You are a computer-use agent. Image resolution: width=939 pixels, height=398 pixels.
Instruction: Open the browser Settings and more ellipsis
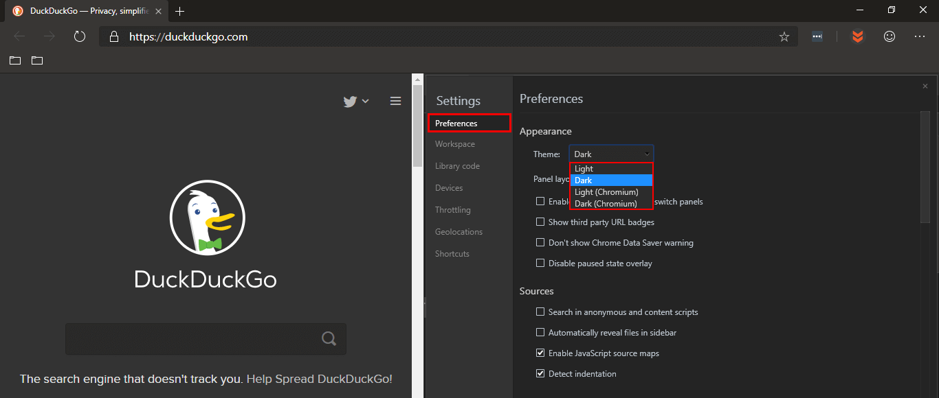[920, 36]
